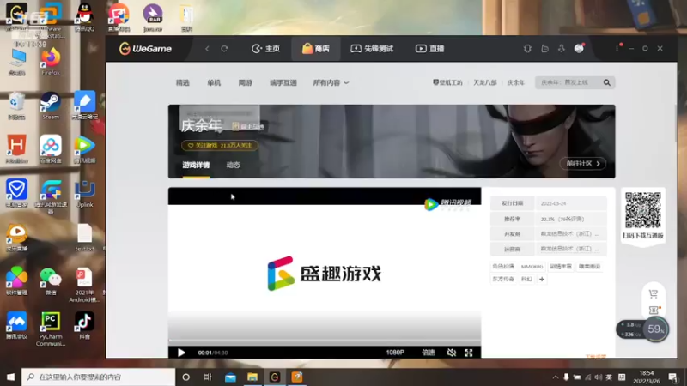Open the 腾讯视频 desktop icon

point(84,149)
